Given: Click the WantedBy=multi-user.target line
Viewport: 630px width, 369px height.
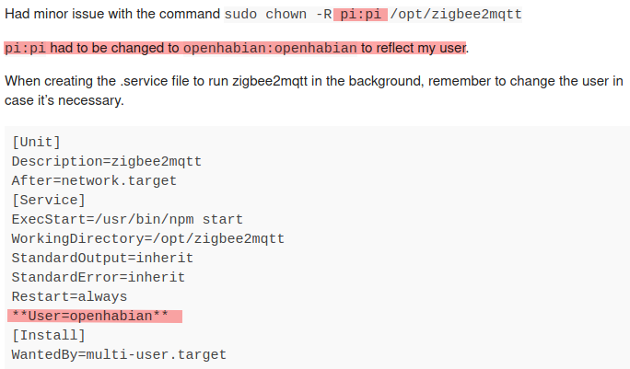Looking at the screenshot, I should [119, 354].
